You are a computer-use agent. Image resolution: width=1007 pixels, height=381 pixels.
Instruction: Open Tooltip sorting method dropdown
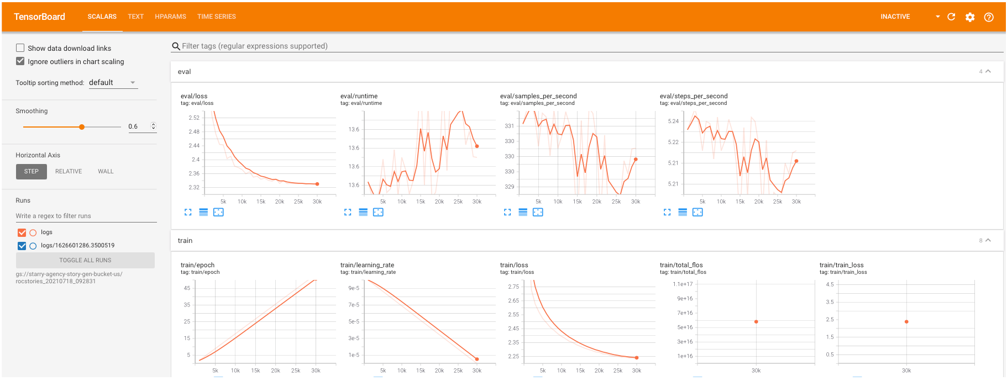coord(113,82)
